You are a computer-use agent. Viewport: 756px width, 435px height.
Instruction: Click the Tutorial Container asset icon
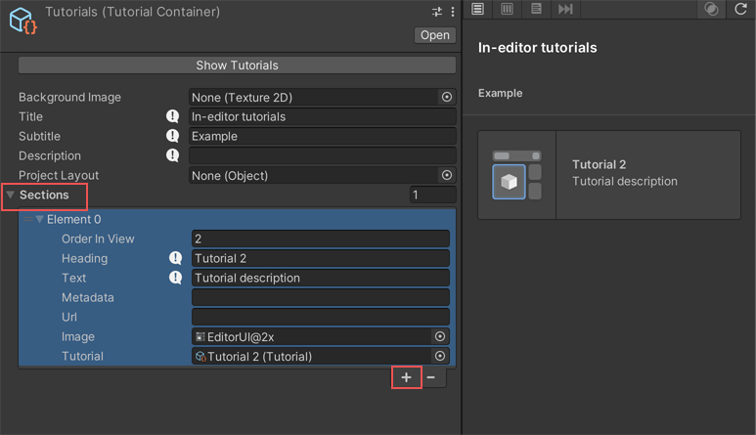point(22,20)
